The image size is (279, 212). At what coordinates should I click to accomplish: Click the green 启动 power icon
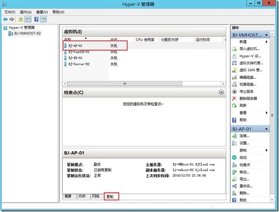click(x=234, y=158)
